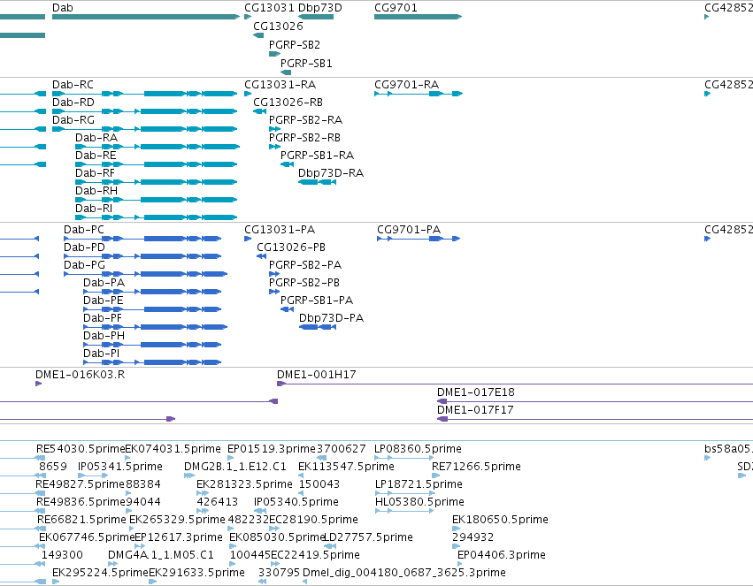Click the Dab-RI transcript label
This screenshot has height=586, width=753.
(94, 209)
